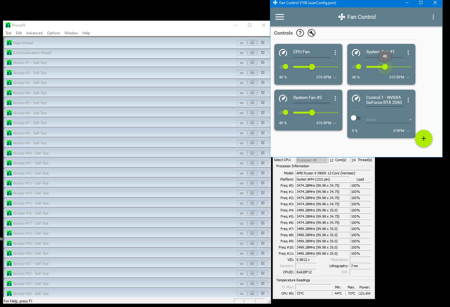Disable the System Fan #2 manual control switch
This screenshot has height=307, width=450.
point(284,113)
